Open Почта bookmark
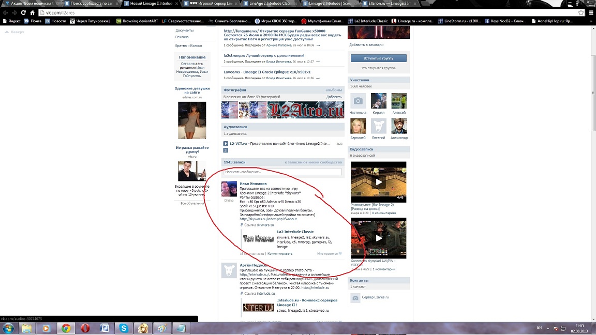The width and height of the screenshot is (596, 335). point(33,21)
